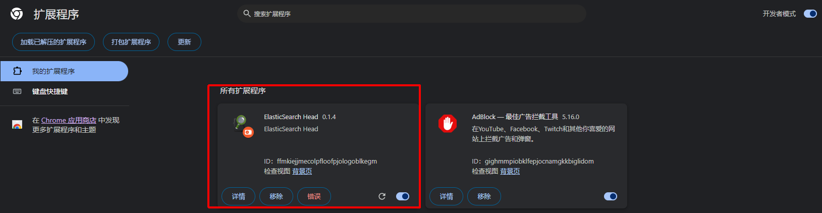
Task: Disable the ElasticSearch Head extension toggle
Action: click(x=403, y=196)
